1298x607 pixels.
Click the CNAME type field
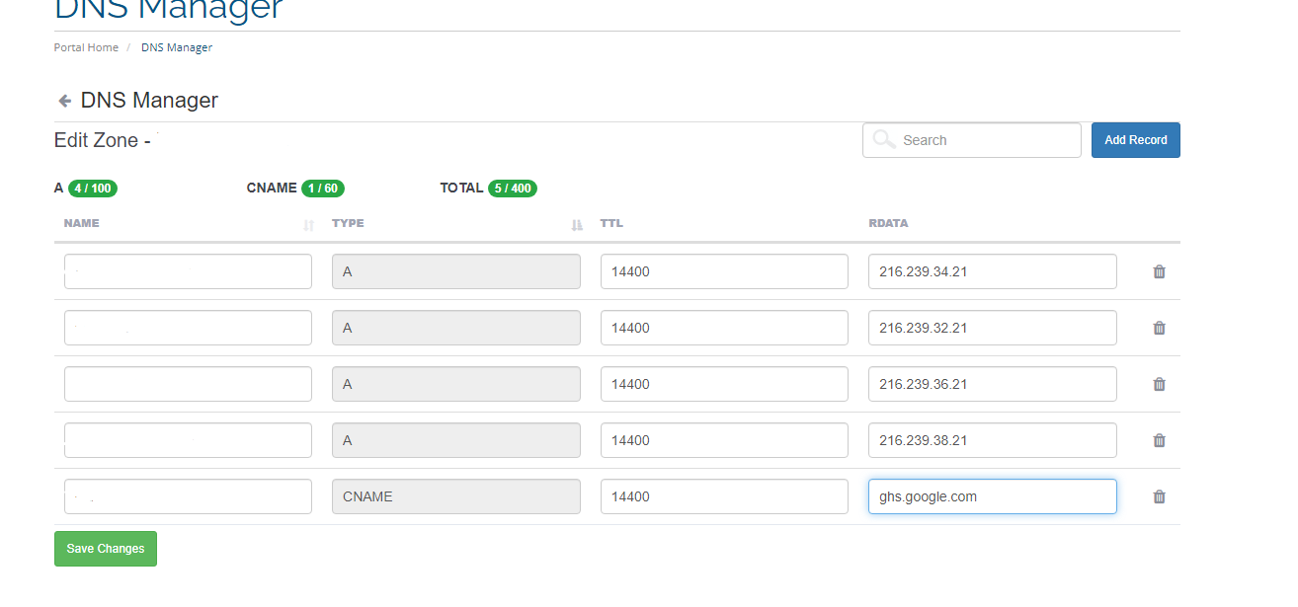[x=456, y=496]
